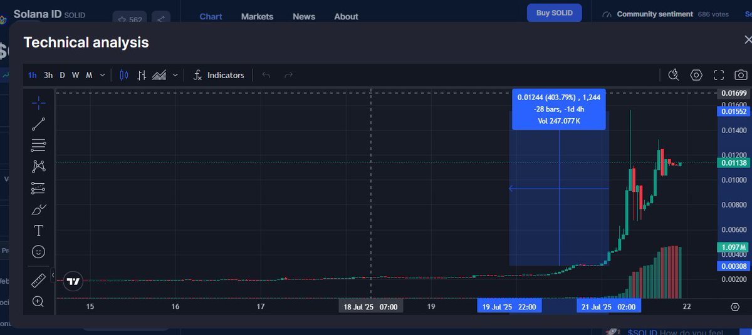Screen dimensions: 752x335
Task: Open chart settings hexagon icon
Action: click(696, 75)
